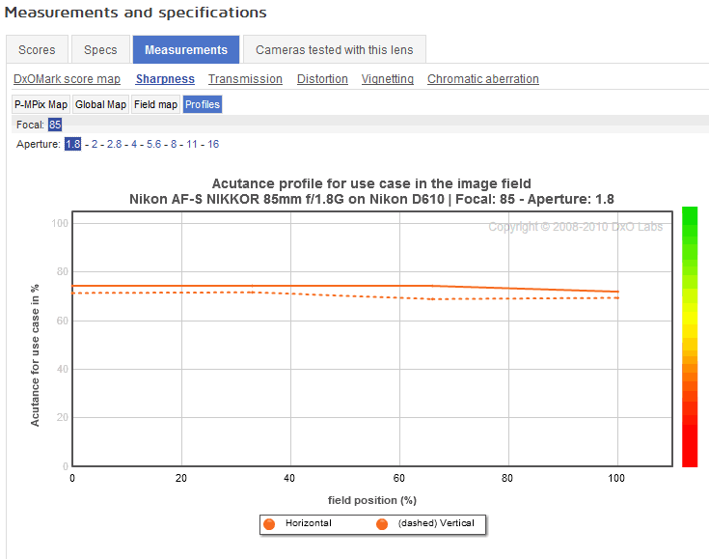This screenshot has height=559, width=709.
Task: Click the Horizontal legend orange circle icon
Action: tap(269, 523)
